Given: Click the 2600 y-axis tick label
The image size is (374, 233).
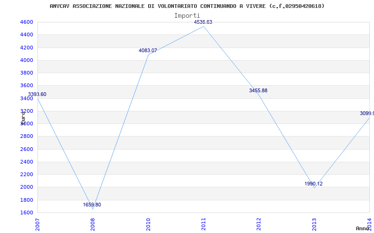Looking at the screenshot, I should click(x=27, y=149).
